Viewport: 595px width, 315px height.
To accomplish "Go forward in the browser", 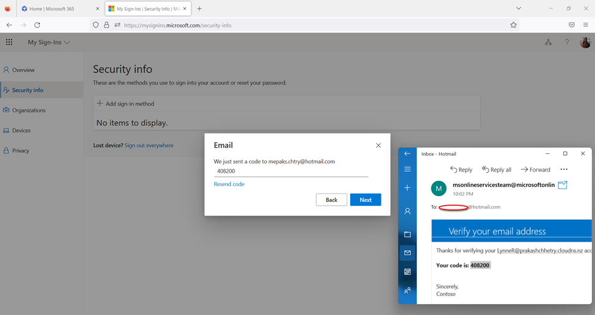I will [x=23, y=25].
